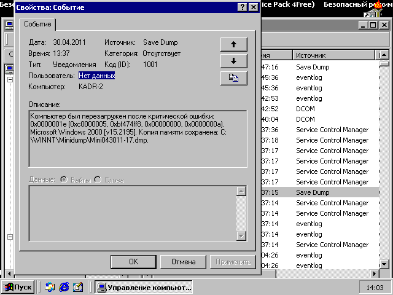The width and height of the screenshot is (393, 295).
Task: Select Service Control Manager row at 37:36
Action: 320,130
